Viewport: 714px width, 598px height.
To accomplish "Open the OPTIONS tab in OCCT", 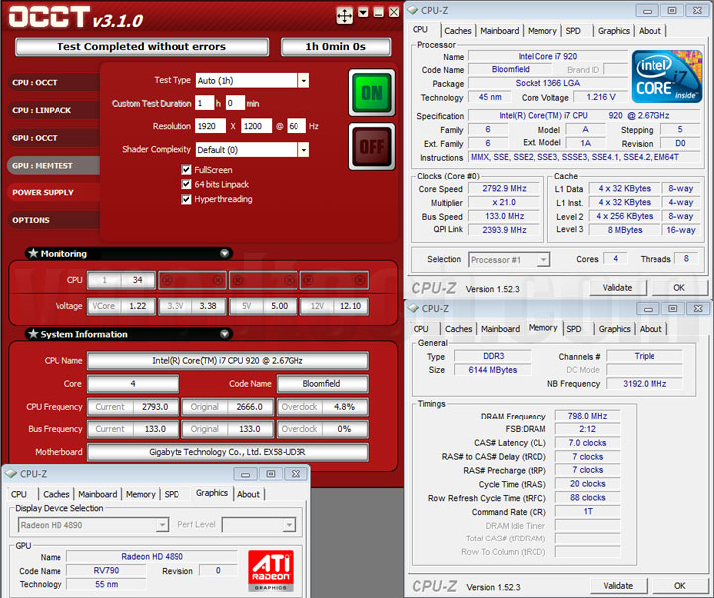I will tap(54, 220).
